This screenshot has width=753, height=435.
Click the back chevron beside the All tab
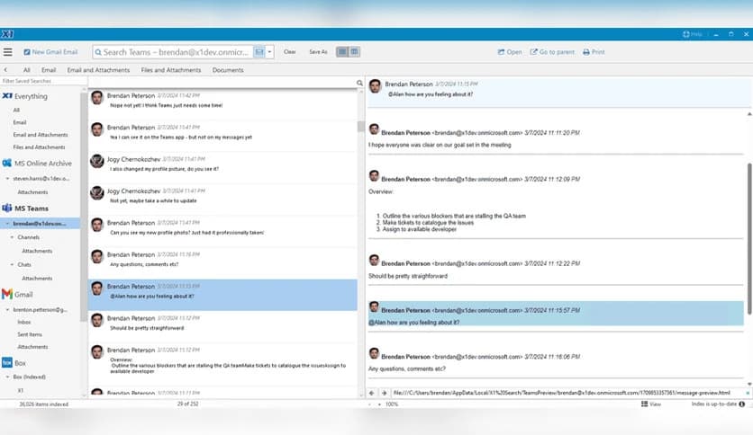click(5, 70)
